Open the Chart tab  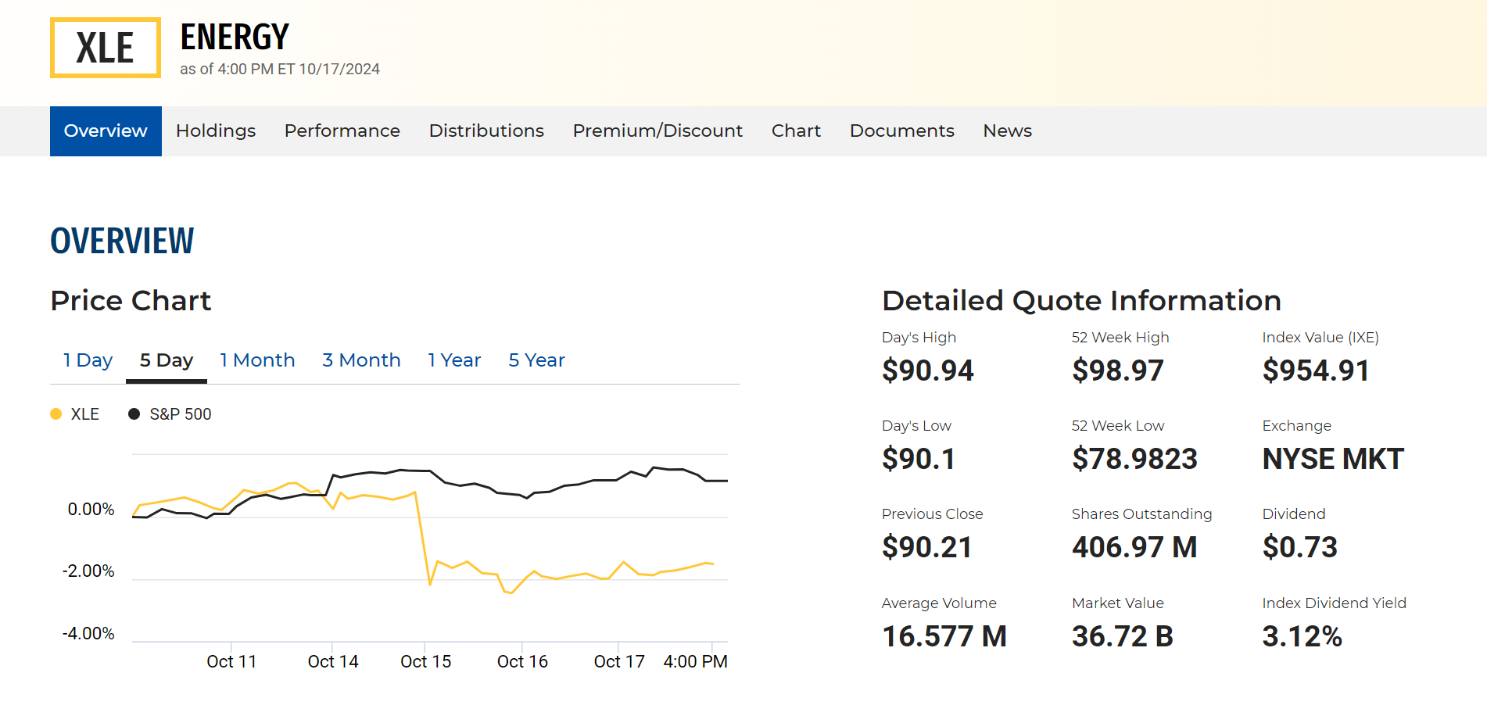pyautogui.click(x=796, y=131)
